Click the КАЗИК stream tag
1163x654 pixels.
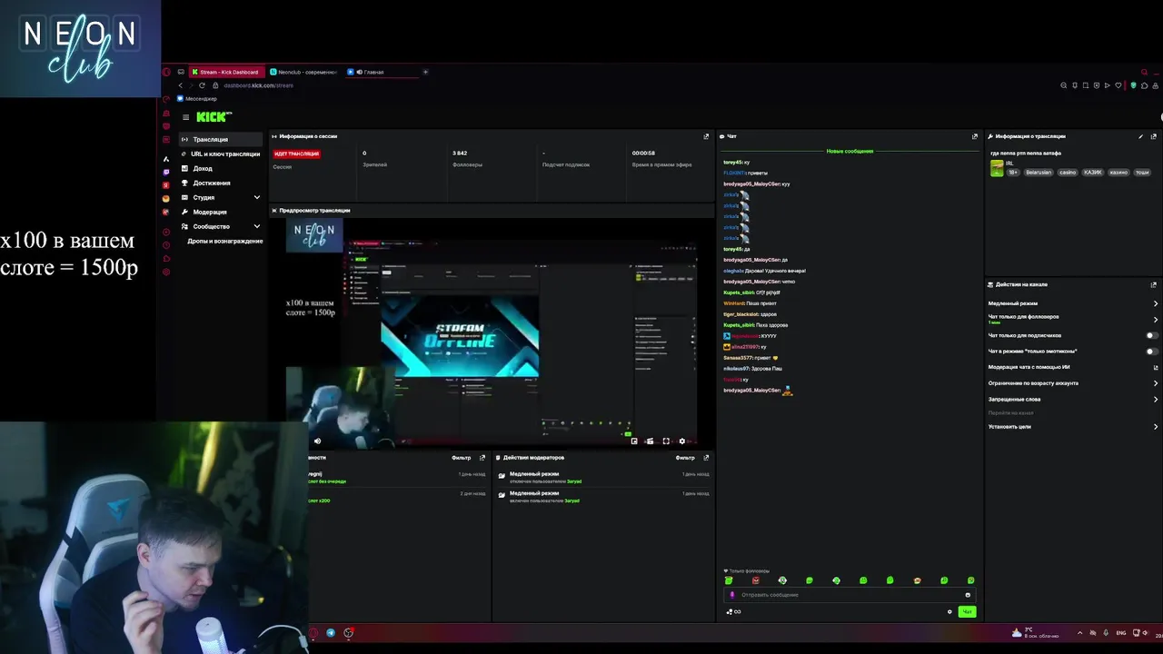pos(1093,173)
